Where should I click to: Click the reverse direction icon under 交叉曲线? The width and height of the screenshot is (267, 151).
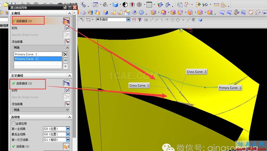coord(68,90)
